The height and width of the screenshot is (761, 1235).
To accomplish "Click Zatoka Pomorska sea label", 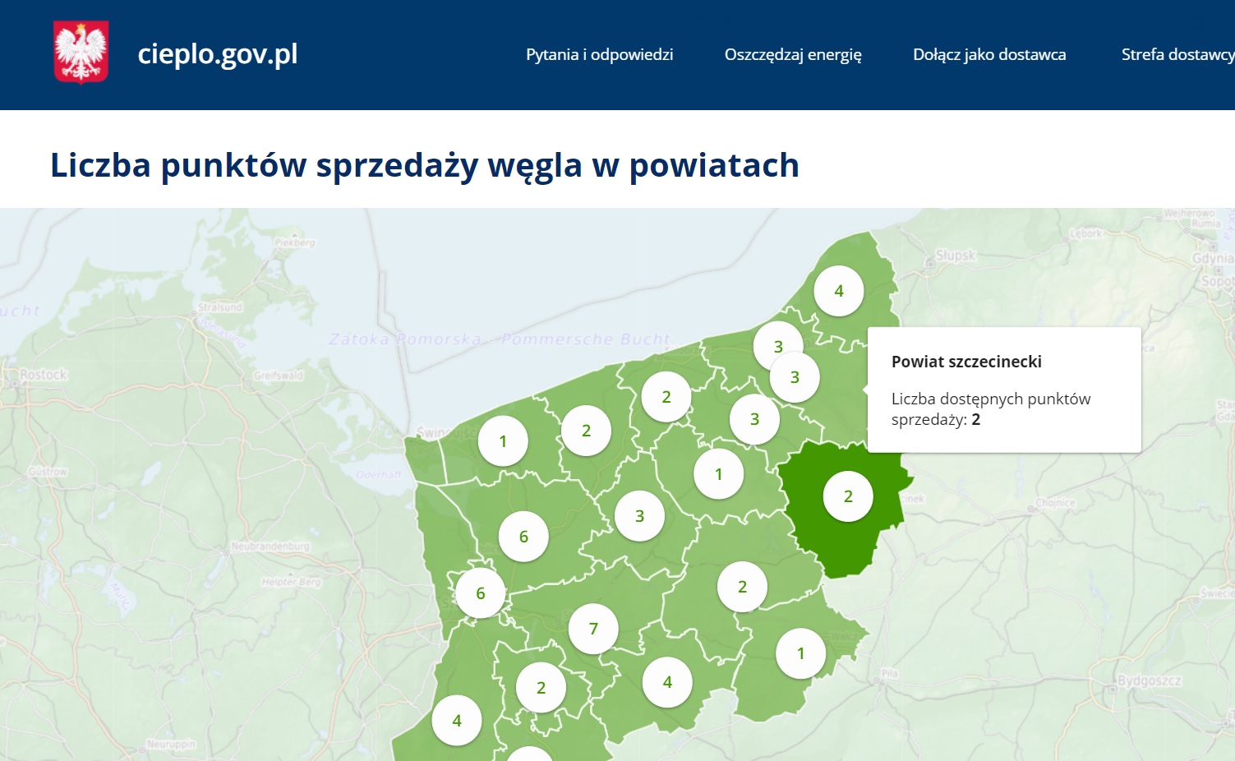I will point(404,339).
